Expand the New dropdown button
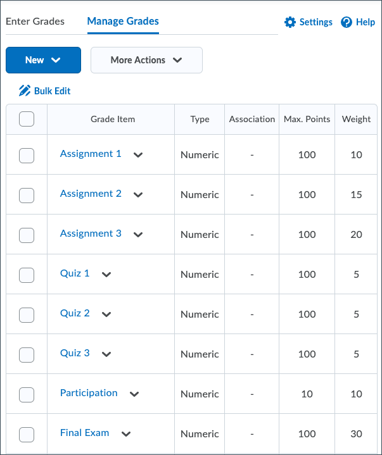This screenshot has width=382, height=455. pyautogui.click(x=43, y=60)
